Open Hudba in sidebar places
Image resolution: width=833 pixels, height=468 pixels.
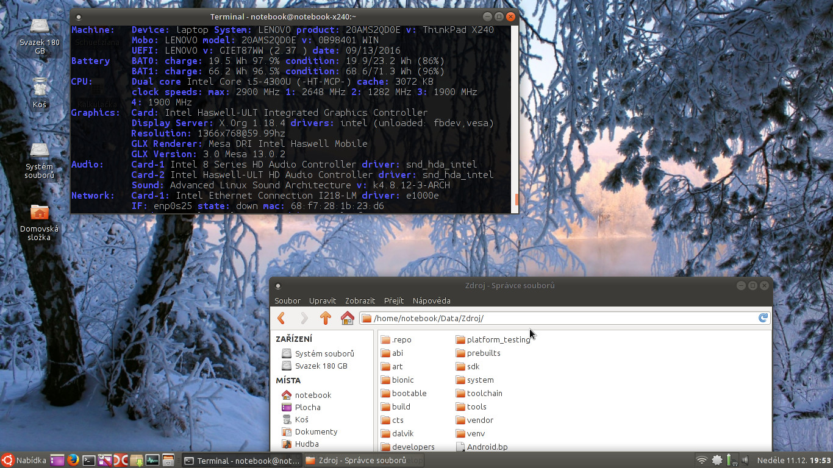pyautogui.click(x=301, y=444)
